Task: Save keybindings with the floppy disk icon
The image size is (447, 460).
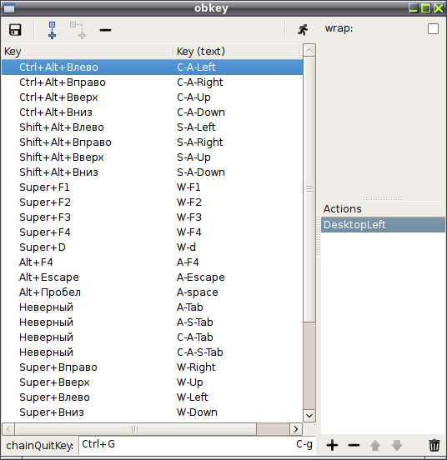Action: (x=15, y=30)
